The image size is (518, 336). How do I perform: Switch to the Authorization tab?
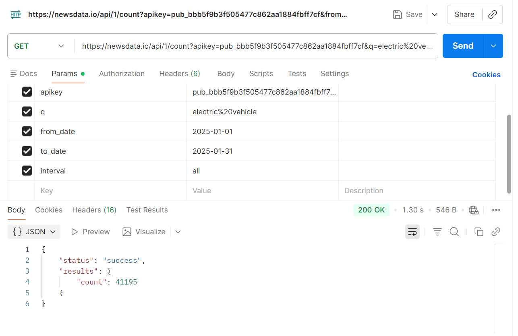click(x=122, y=74)
